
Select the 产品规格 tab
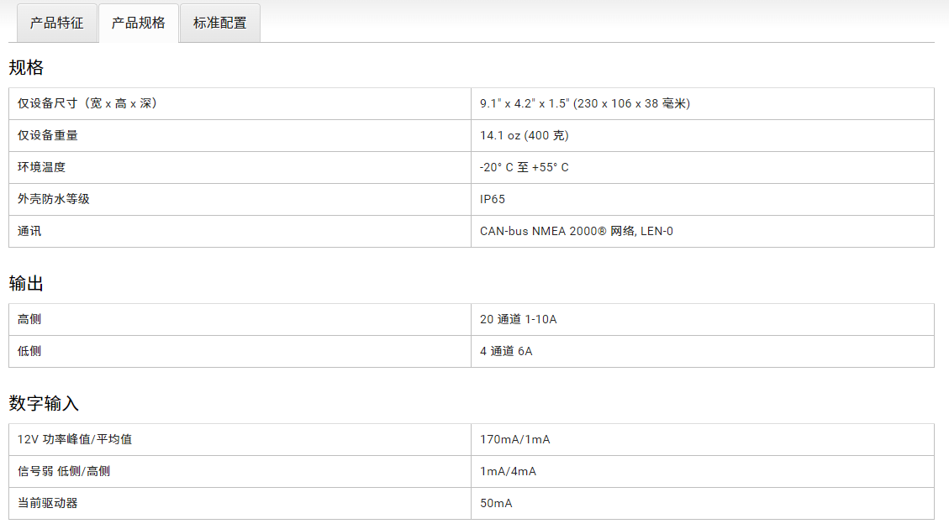pos(139,23)
